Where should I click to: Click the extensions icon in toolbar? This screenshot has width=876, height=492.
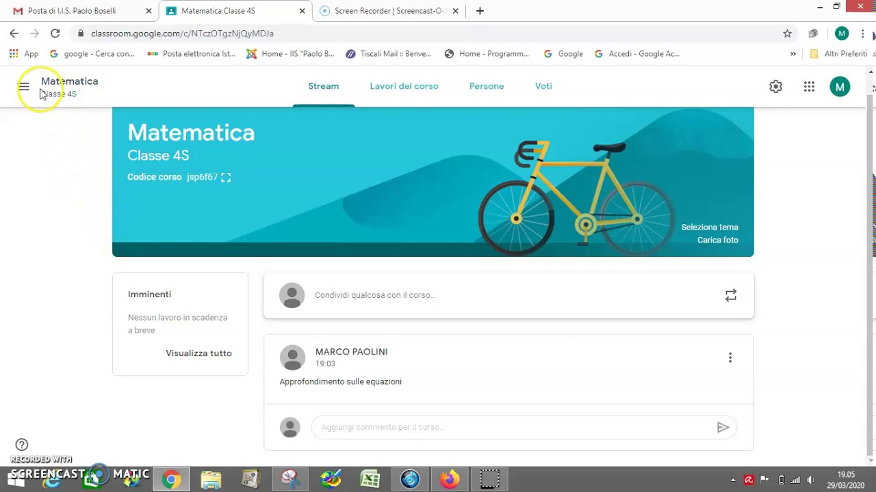coord(813,33)
